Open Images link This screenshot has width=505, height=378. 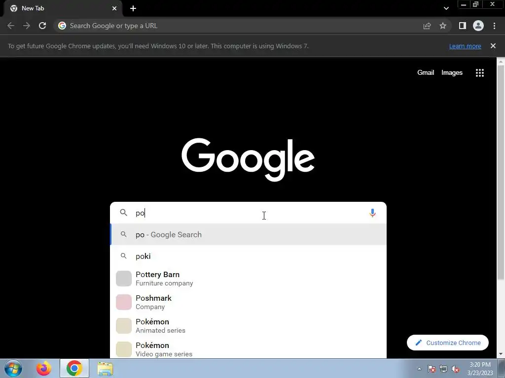(452, 73)
